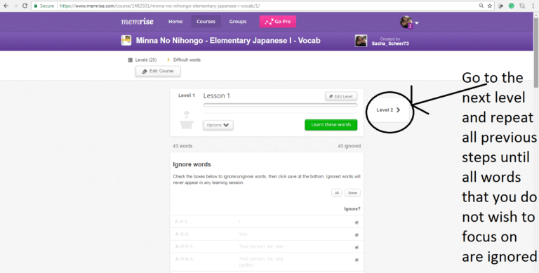Open the dropdown arrow next to the avatar
This screenshot has height=273, width=539.
tap(417, 23)
